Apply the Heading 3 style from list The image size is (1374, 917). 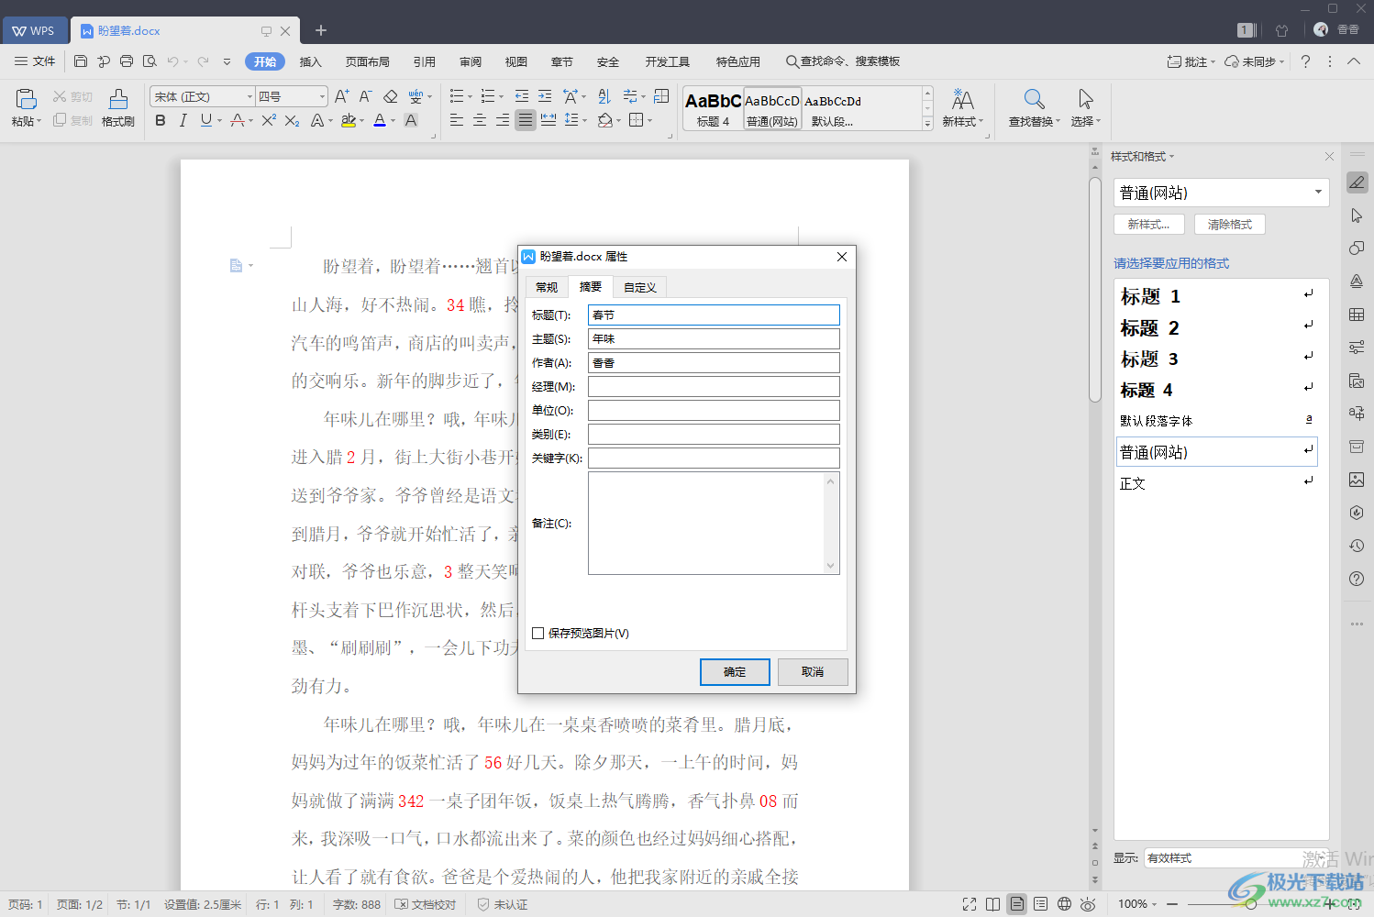[1217, 359]
